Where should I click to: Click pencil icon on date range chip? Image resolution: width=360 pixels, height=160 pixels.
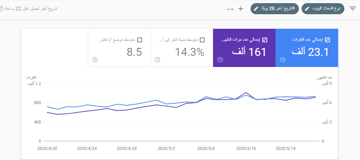(256, 9)
